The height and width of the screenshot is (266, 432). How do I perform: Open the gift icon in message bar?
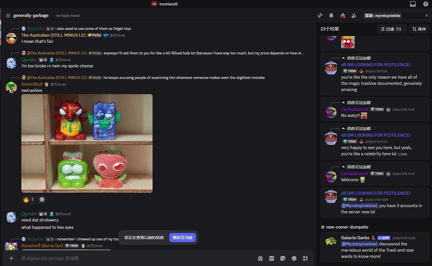point(260,258)
